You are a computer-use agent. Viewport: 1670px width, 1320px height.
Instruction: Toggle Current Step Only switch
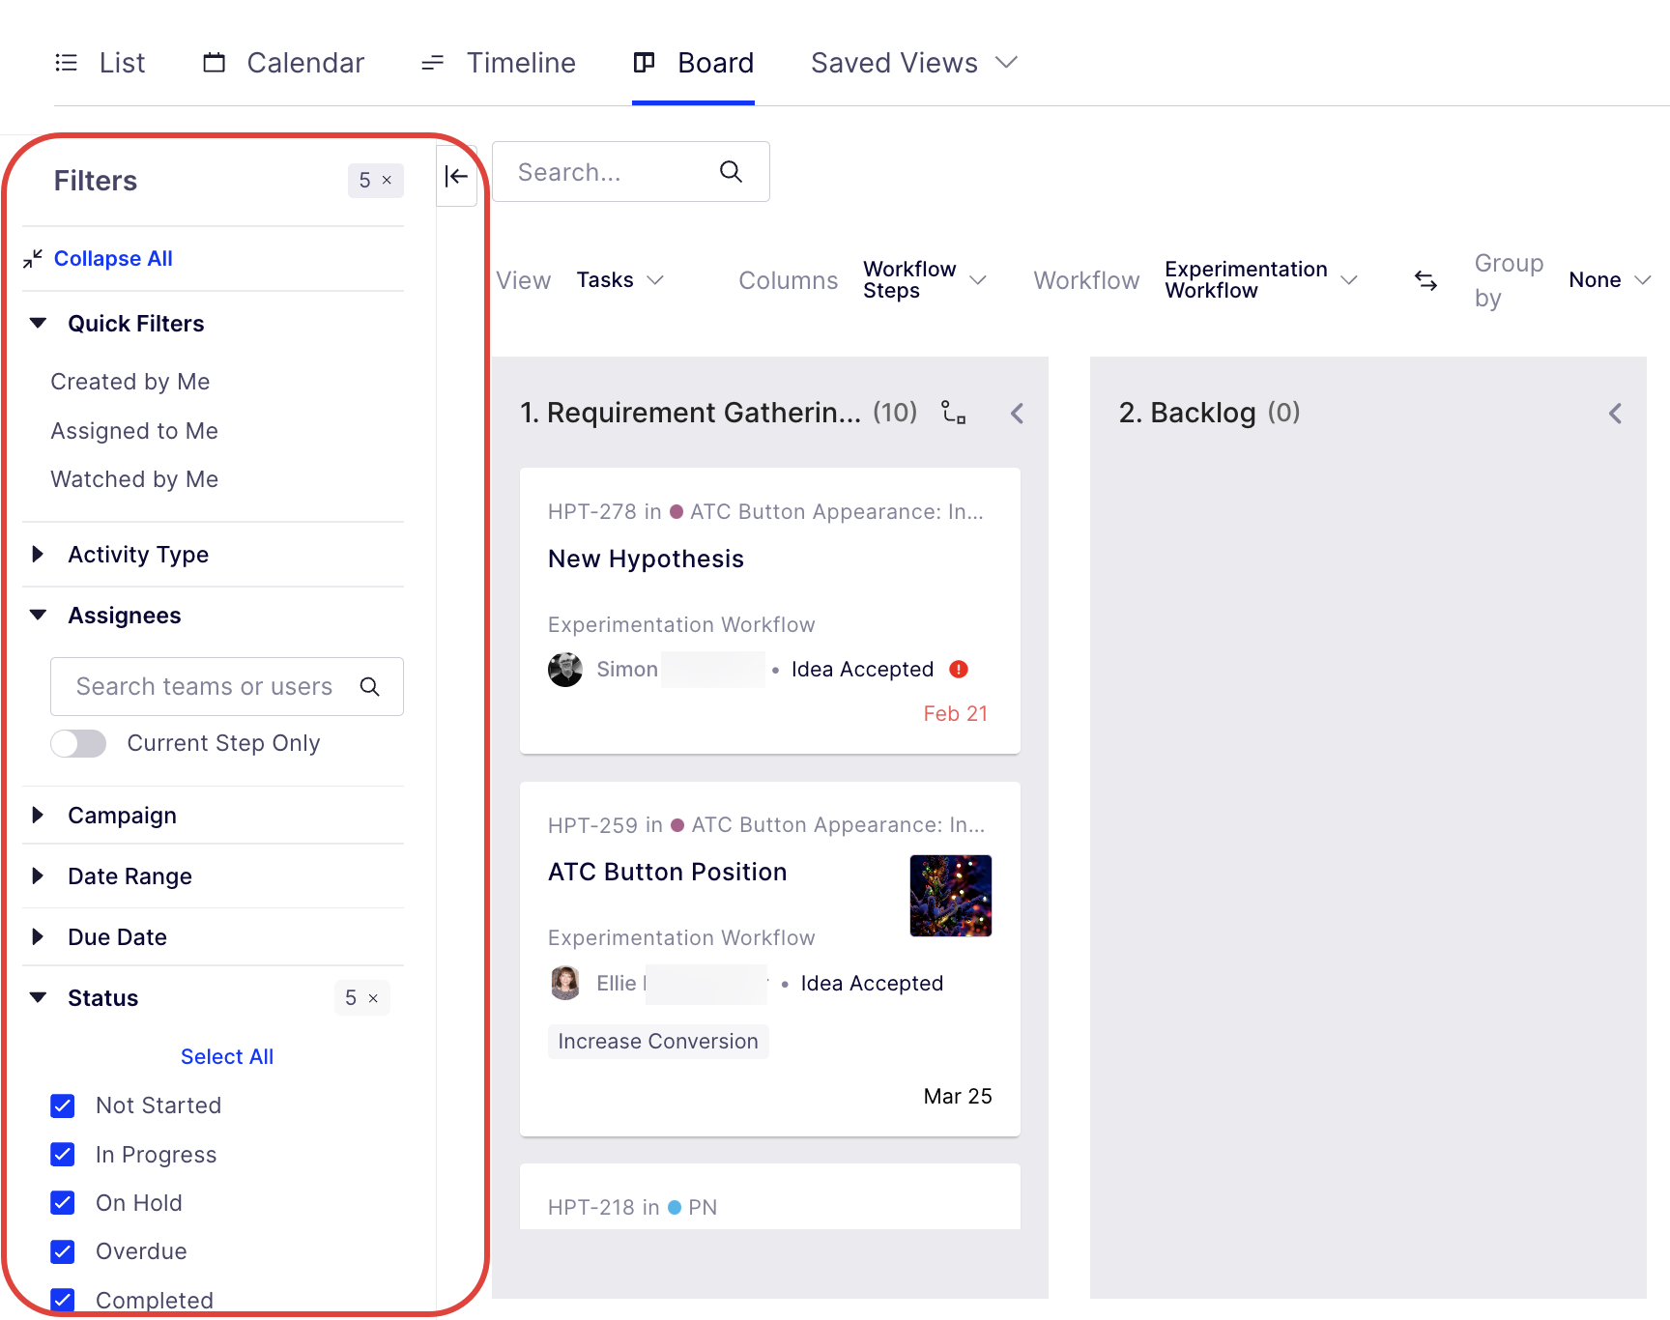click(78, 743)
